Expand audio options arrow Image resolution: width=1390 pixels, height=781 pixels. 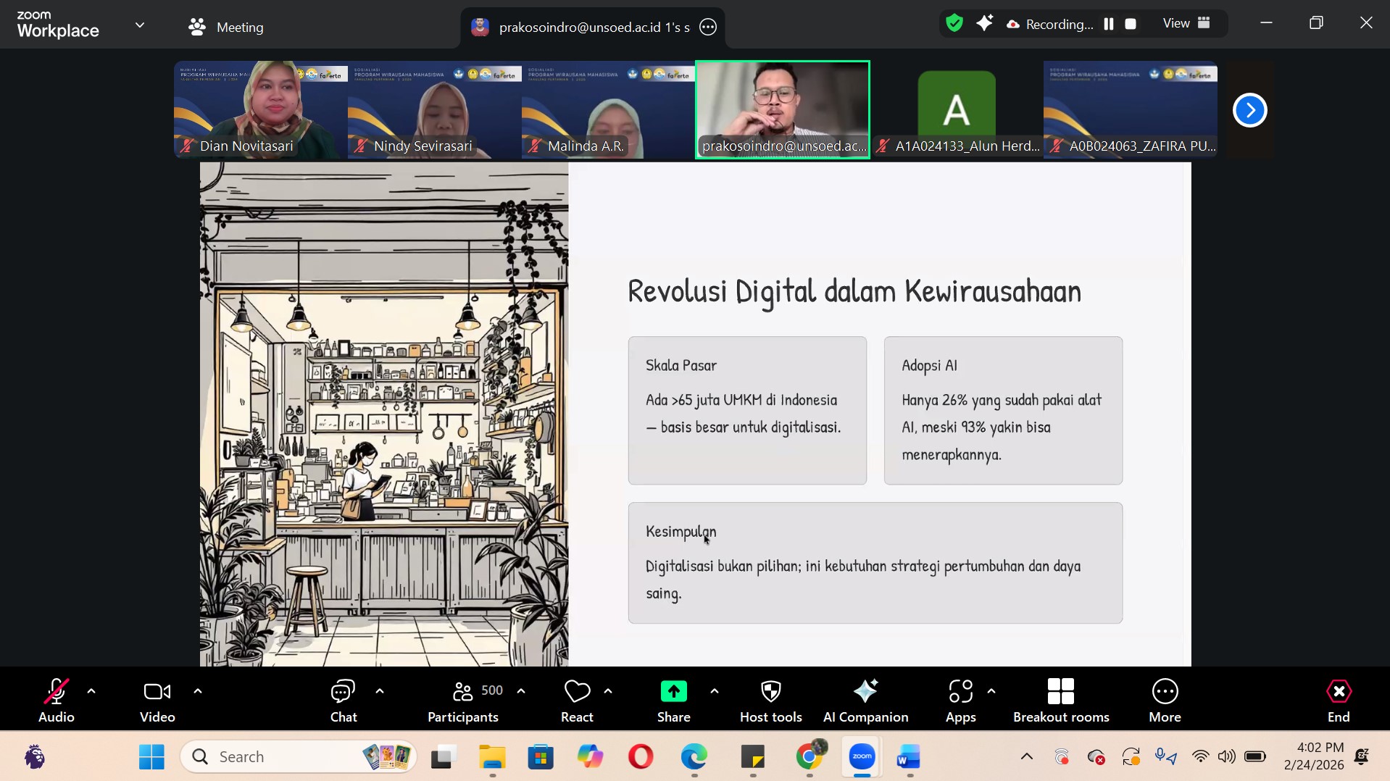[91, 691]
